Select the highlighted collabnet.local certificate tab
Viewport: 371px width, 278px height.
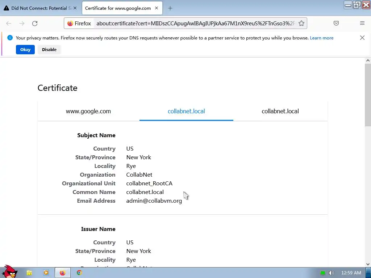pyautogui.click(x=186, y=111)
